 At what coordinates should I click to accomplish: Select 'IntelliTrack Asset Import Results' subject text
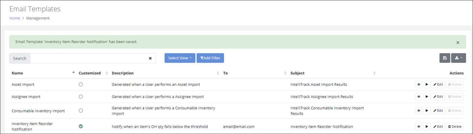point(319,84)
